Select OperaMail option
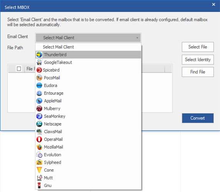 click(x=88, y=139)
